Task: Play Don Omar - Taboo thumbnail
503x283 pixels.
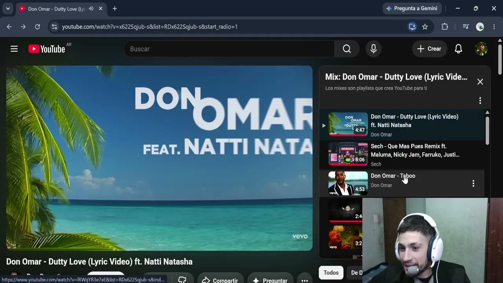Action: [x=348, y=183]
